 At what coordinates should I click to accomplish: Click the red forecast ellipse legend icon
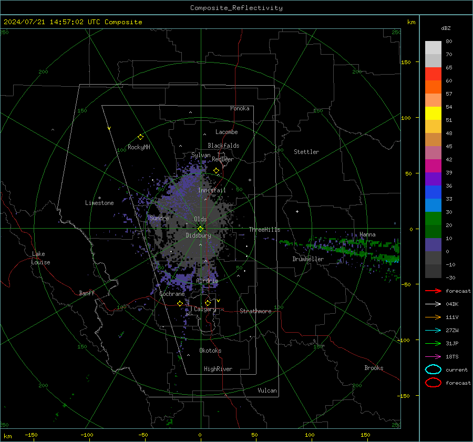tap(433, 383)
